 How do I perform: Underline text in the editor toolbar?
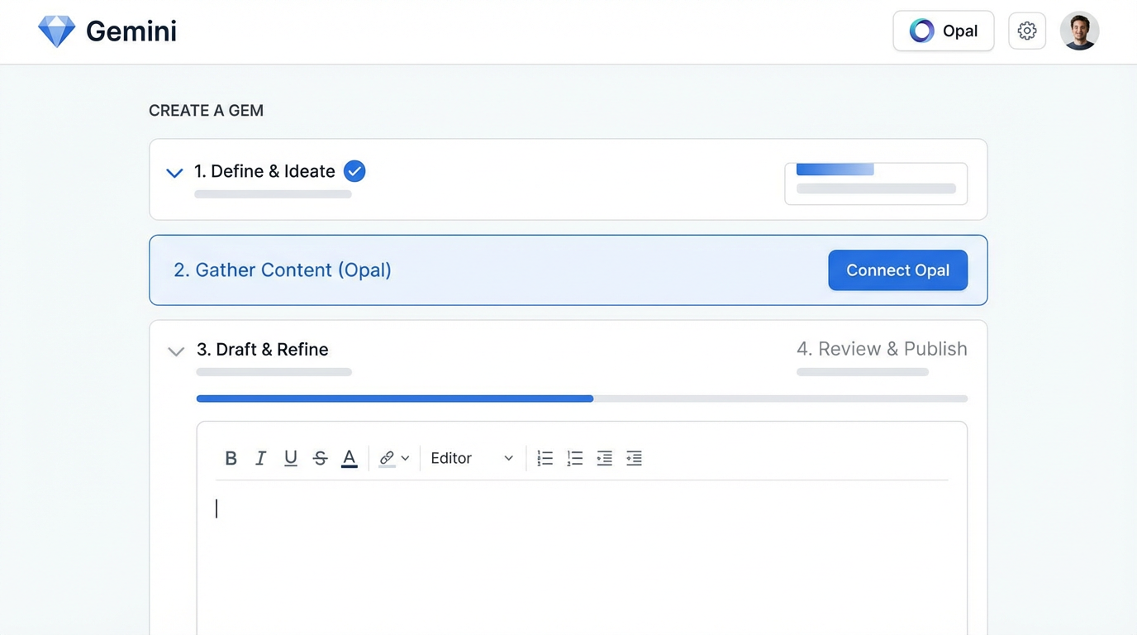pyautogui.click(x=290, y=458)
